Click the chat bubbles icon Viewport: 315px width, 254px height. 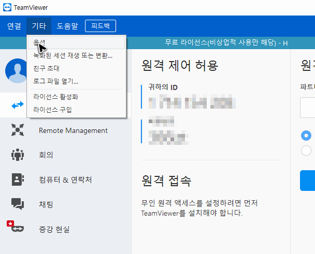(x=18, y=204)
